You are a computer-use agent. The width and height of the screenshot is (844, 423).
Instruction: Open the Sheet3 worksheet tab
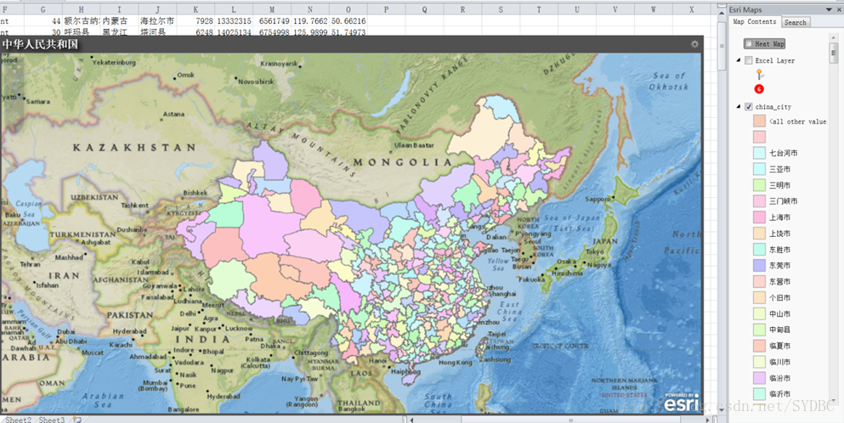[52, 420]
